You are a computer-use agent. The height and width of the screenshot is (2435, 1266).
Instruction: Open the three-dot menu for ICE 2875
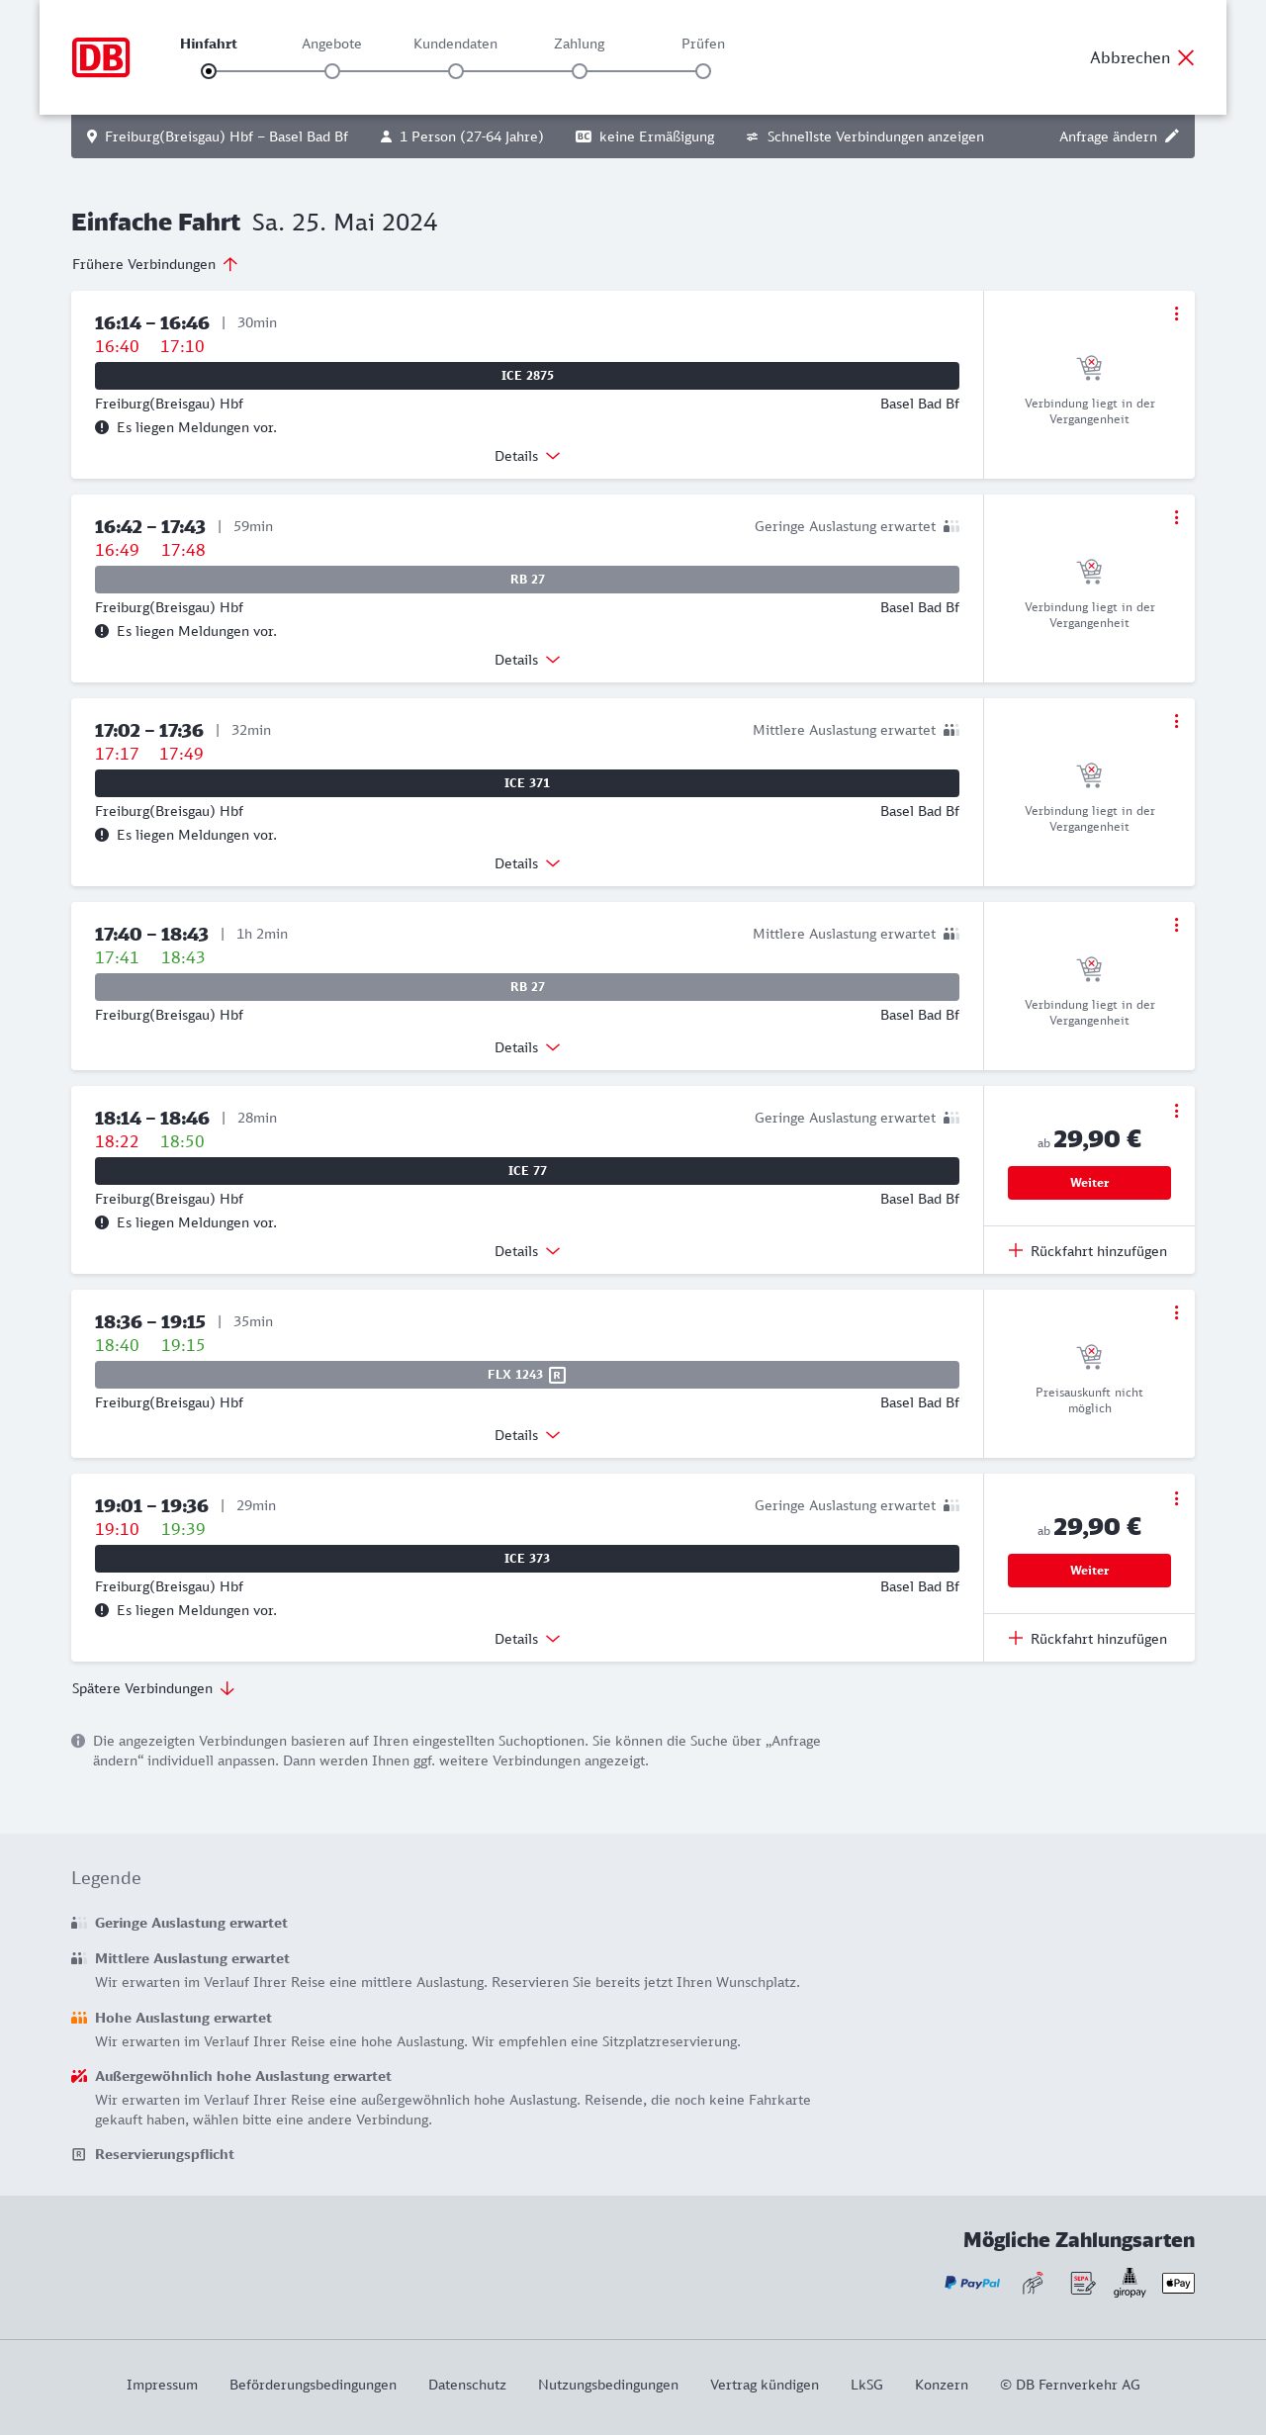tap(1176, 314)
